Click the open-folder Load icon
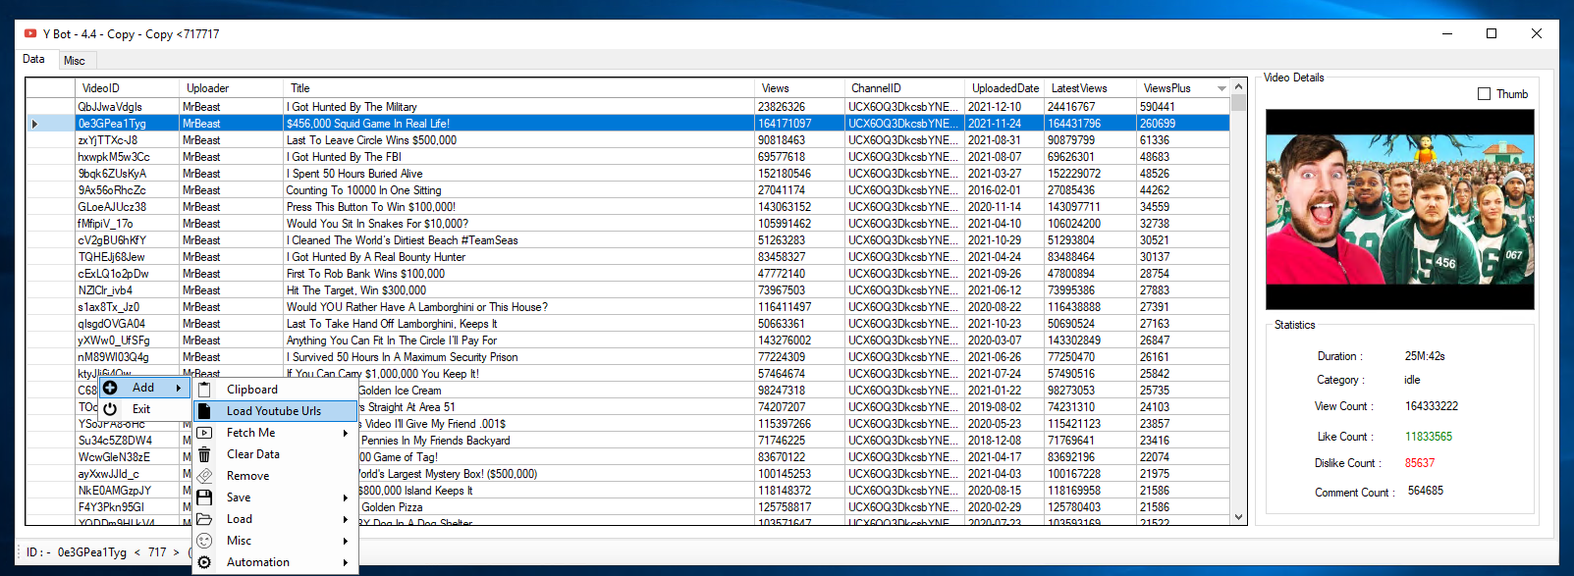Viewport: 1574px width, 576px height. [x=204, y=519]
